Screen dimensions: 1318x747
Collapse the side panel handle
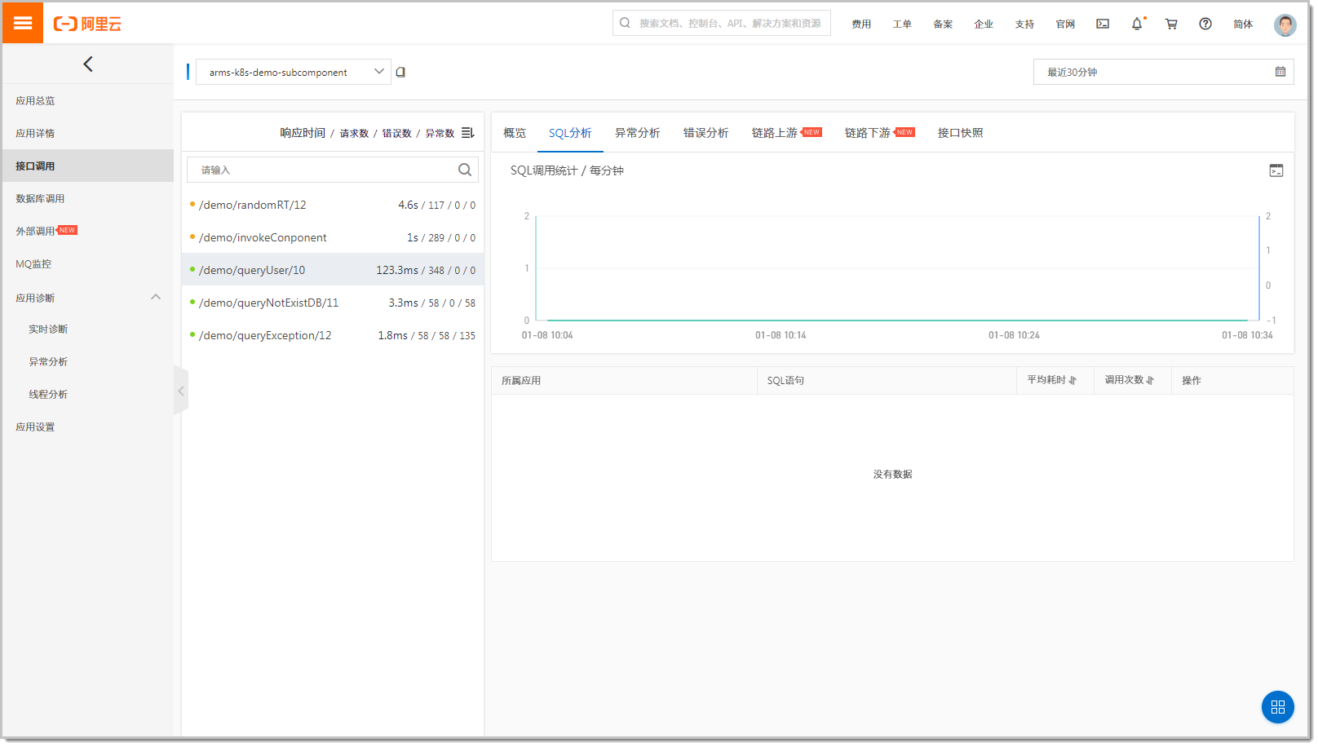(x=181, y=391)
